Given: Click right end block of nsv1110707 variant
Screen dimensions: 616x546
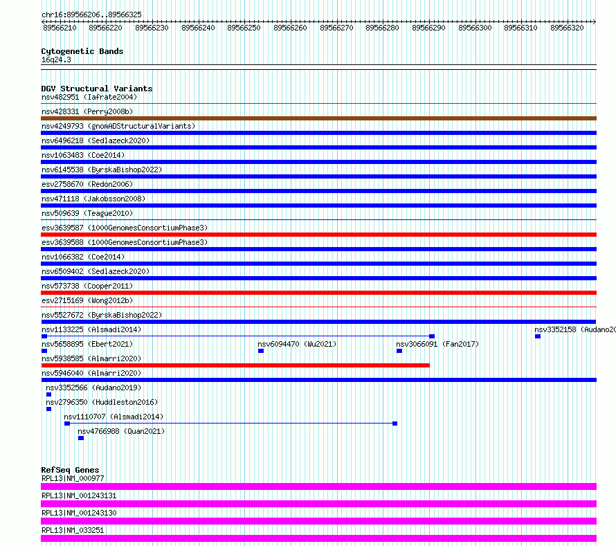Looking at the screenshot, I should tap(395, 424).
